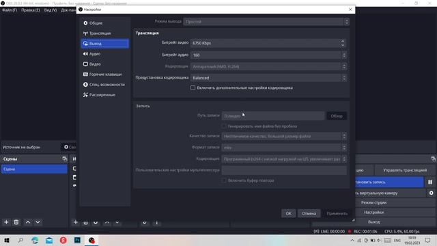Confirm settings with the OK button

point(288,213)
